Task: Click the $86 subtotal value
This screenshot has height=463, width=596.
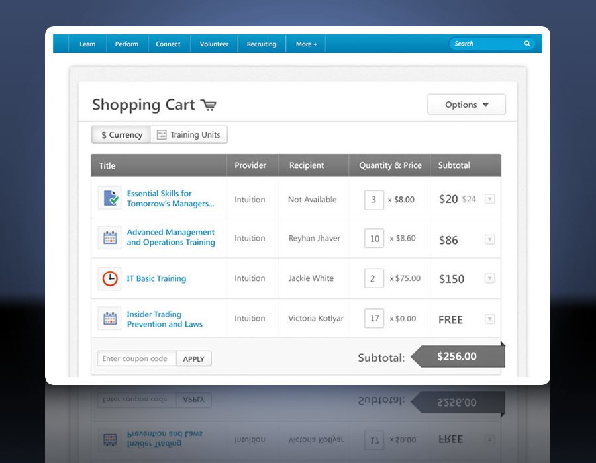Action: [448, 240]
